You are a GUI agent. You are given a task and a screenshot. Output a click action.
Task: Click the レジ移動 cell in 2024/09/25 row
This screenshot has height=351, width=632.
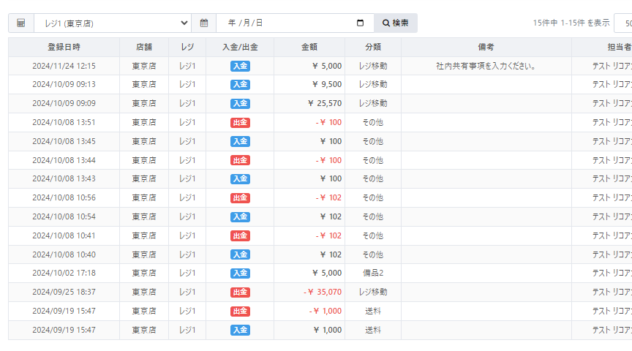(x=373, y=292)
